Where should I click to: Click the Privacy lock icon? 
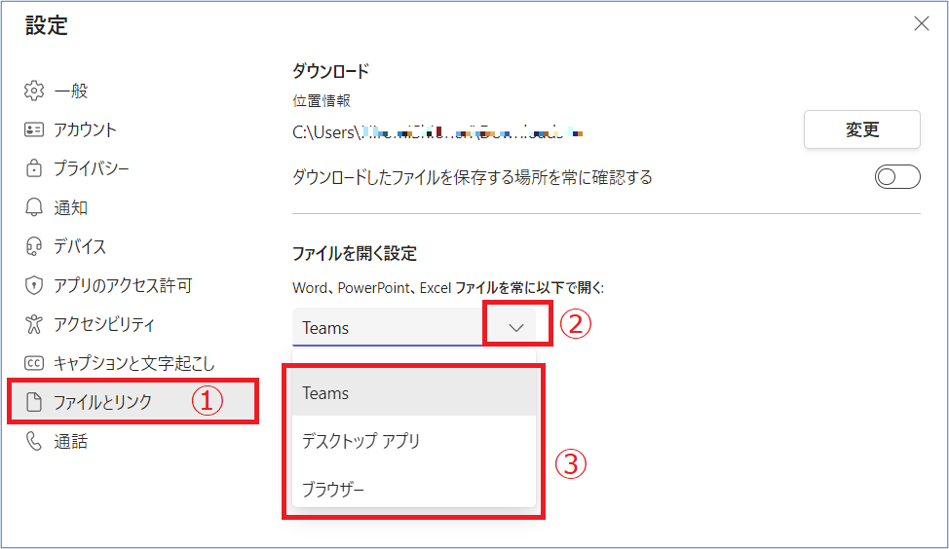click(34, 168)
